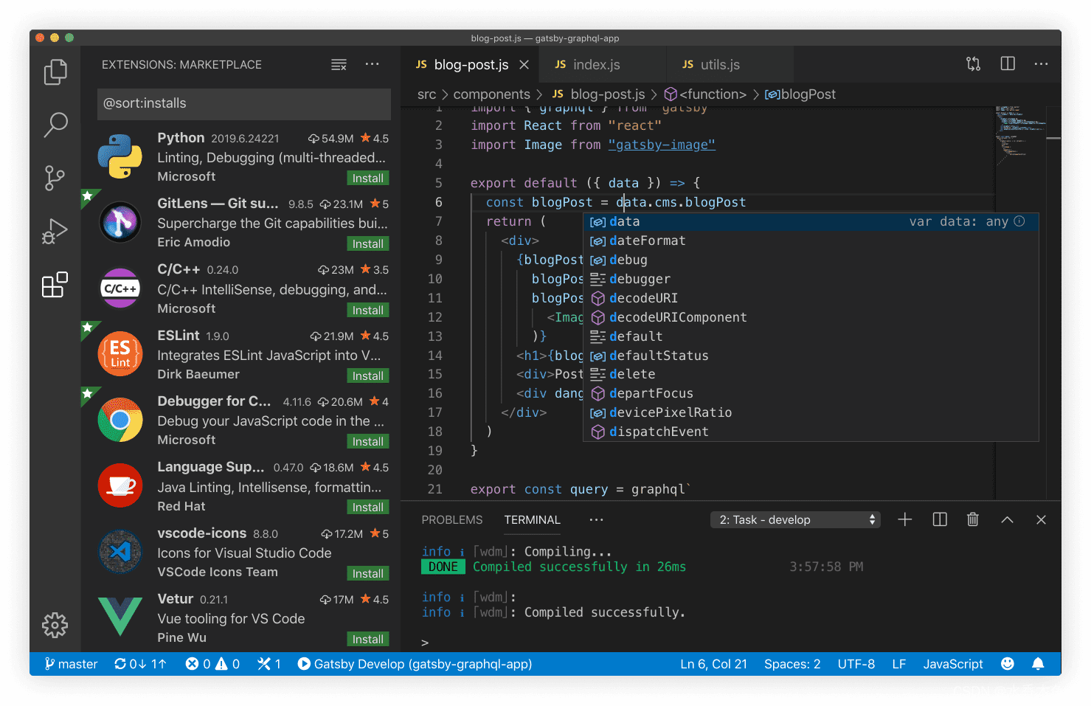The image size is (1091, 706).
Task: Open Vetur extension entry by Pine Wu
Action: coord(240,618)
